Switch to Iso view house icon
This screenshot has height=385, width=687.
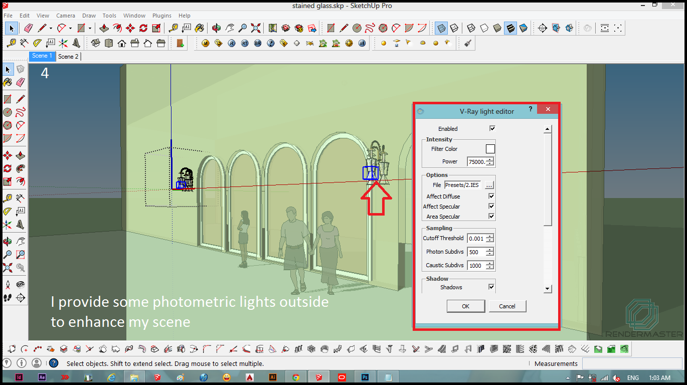point(95,43)
